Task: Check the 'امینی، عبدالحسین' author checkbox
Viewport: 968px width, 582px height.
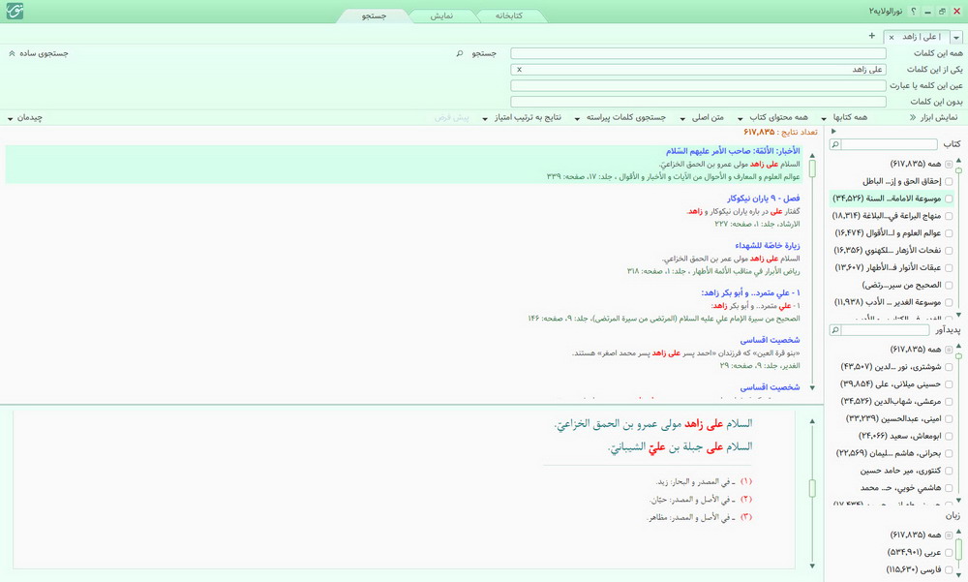Action: [949, 418]
